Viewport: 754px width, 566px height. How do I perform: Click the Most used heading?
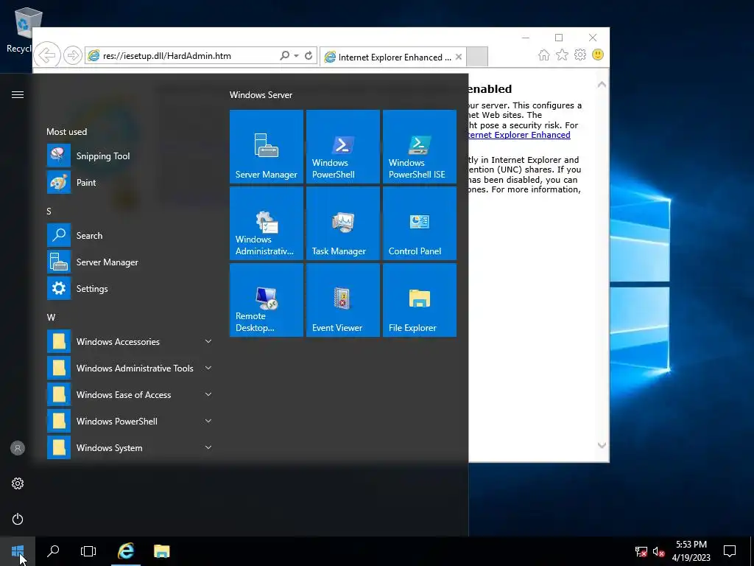(x=67, y=131)
